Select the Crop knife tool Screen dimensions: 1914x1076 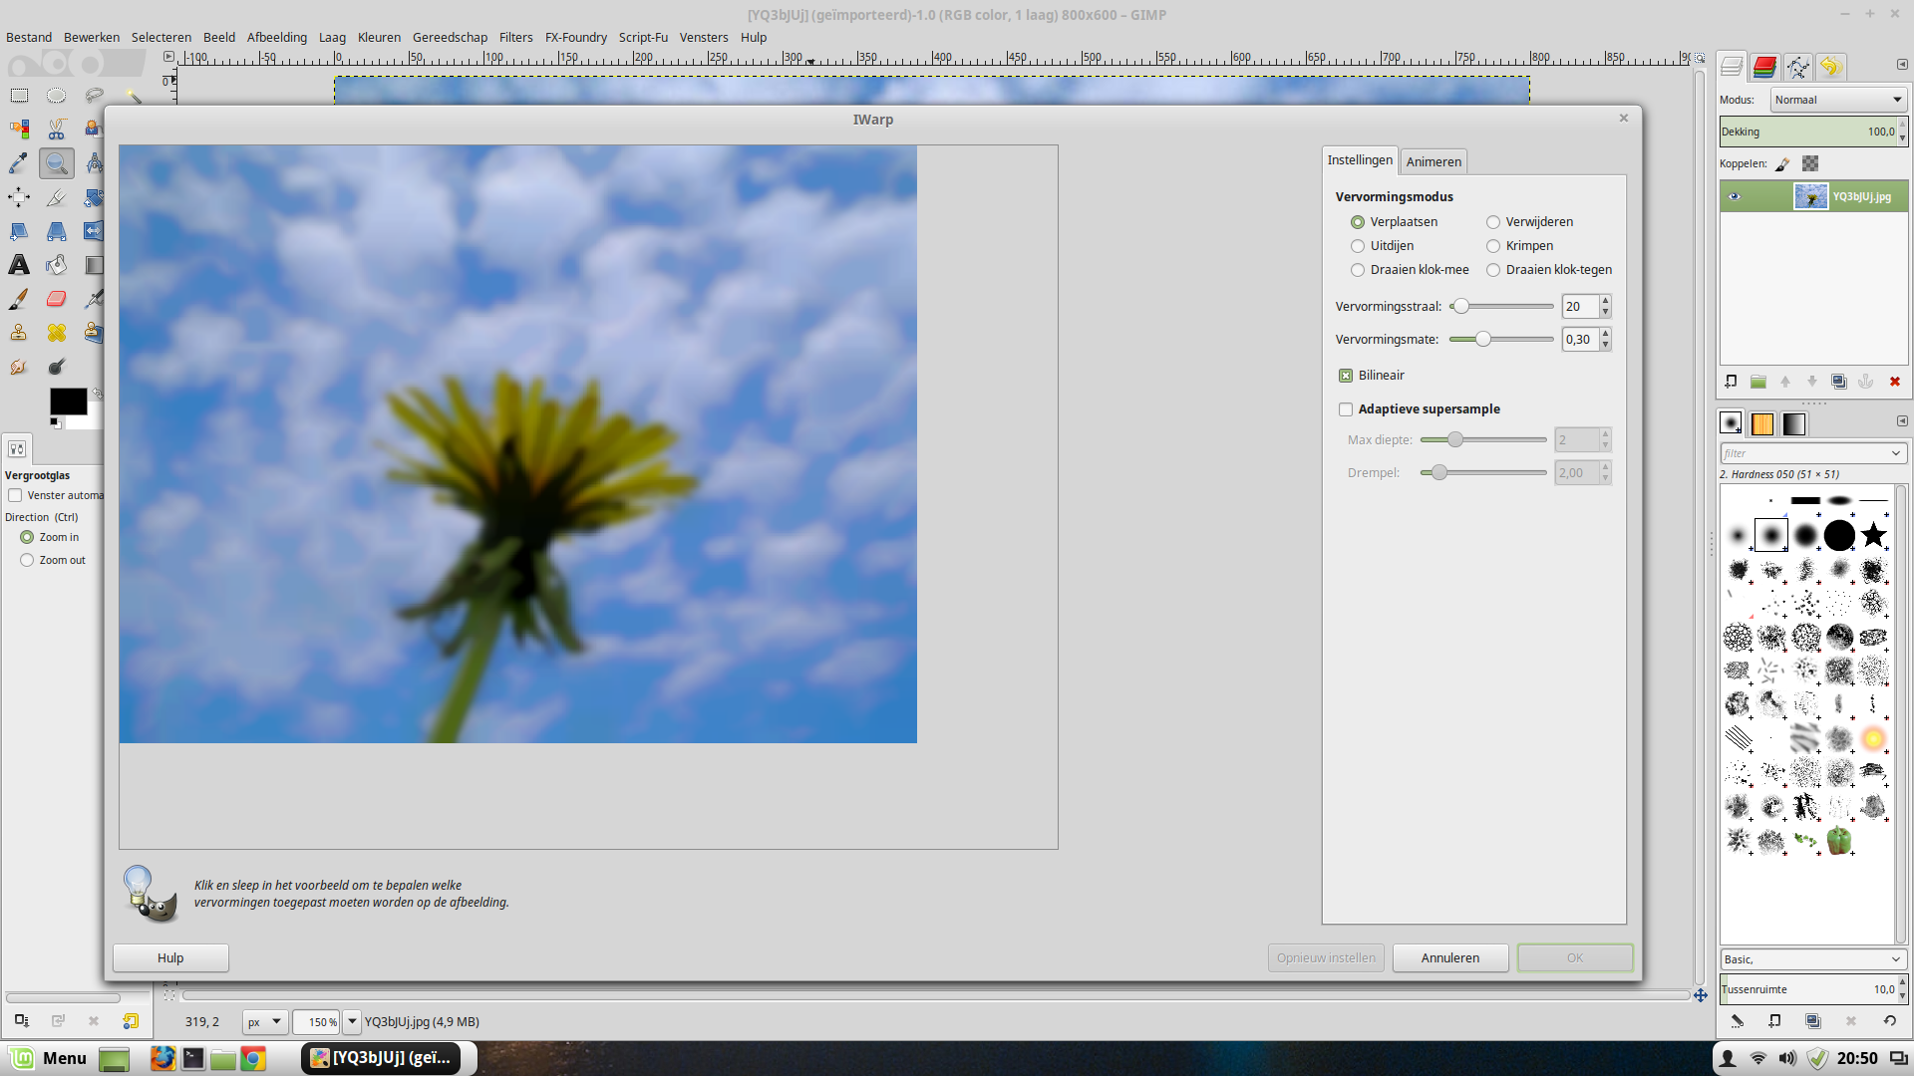57,197
